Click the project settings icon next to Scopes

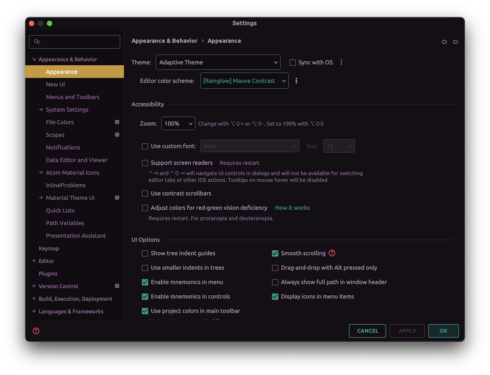tap(117, 135)
